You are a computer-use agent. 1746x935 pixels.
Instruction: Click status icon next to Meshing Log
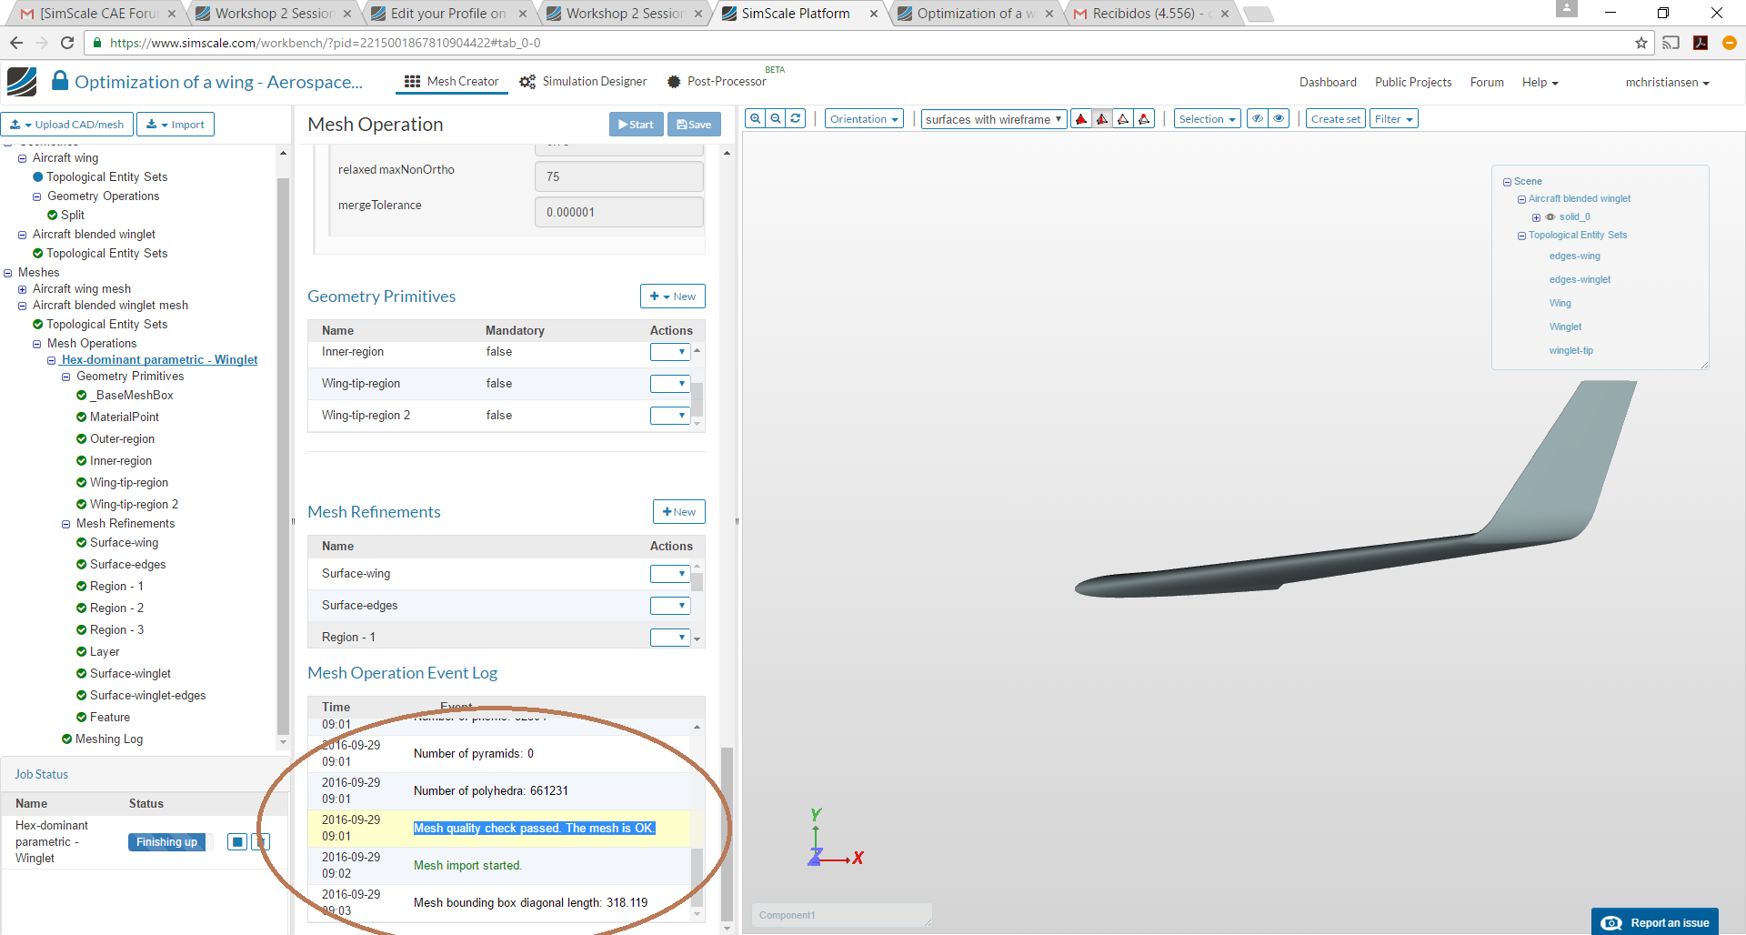click(x=67, y=739)
